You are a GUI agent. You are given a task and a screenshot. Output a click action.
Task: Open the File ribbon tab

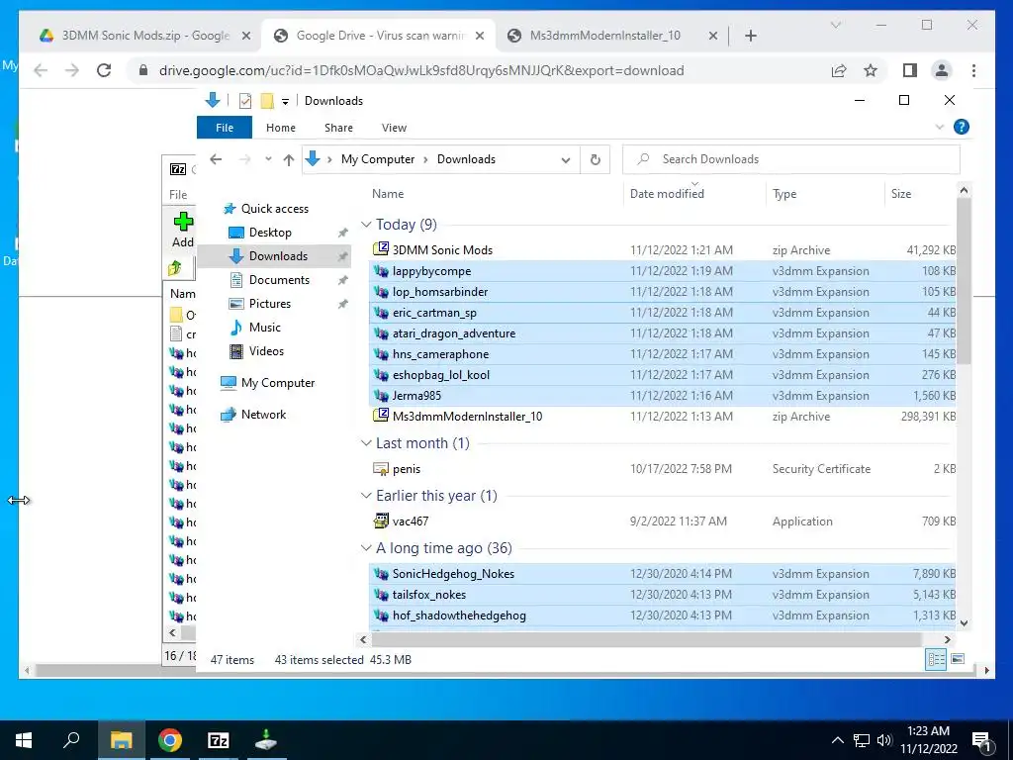[225, 128]
